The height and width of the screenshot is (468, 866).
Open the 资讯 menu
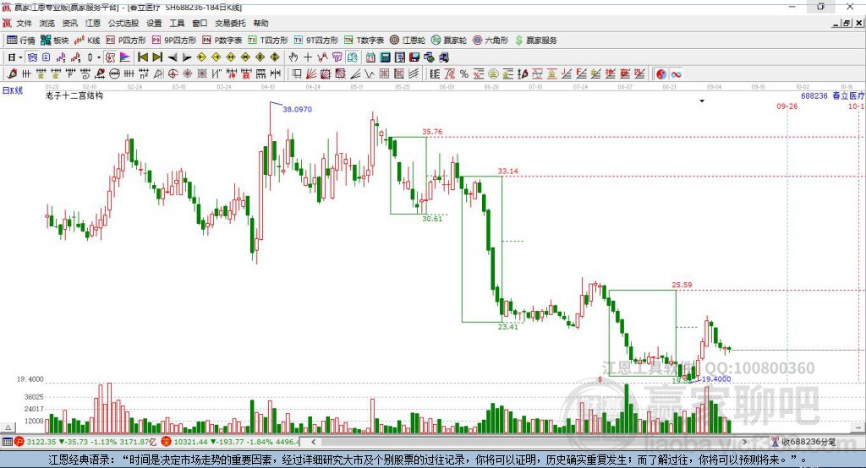point(69,23)
